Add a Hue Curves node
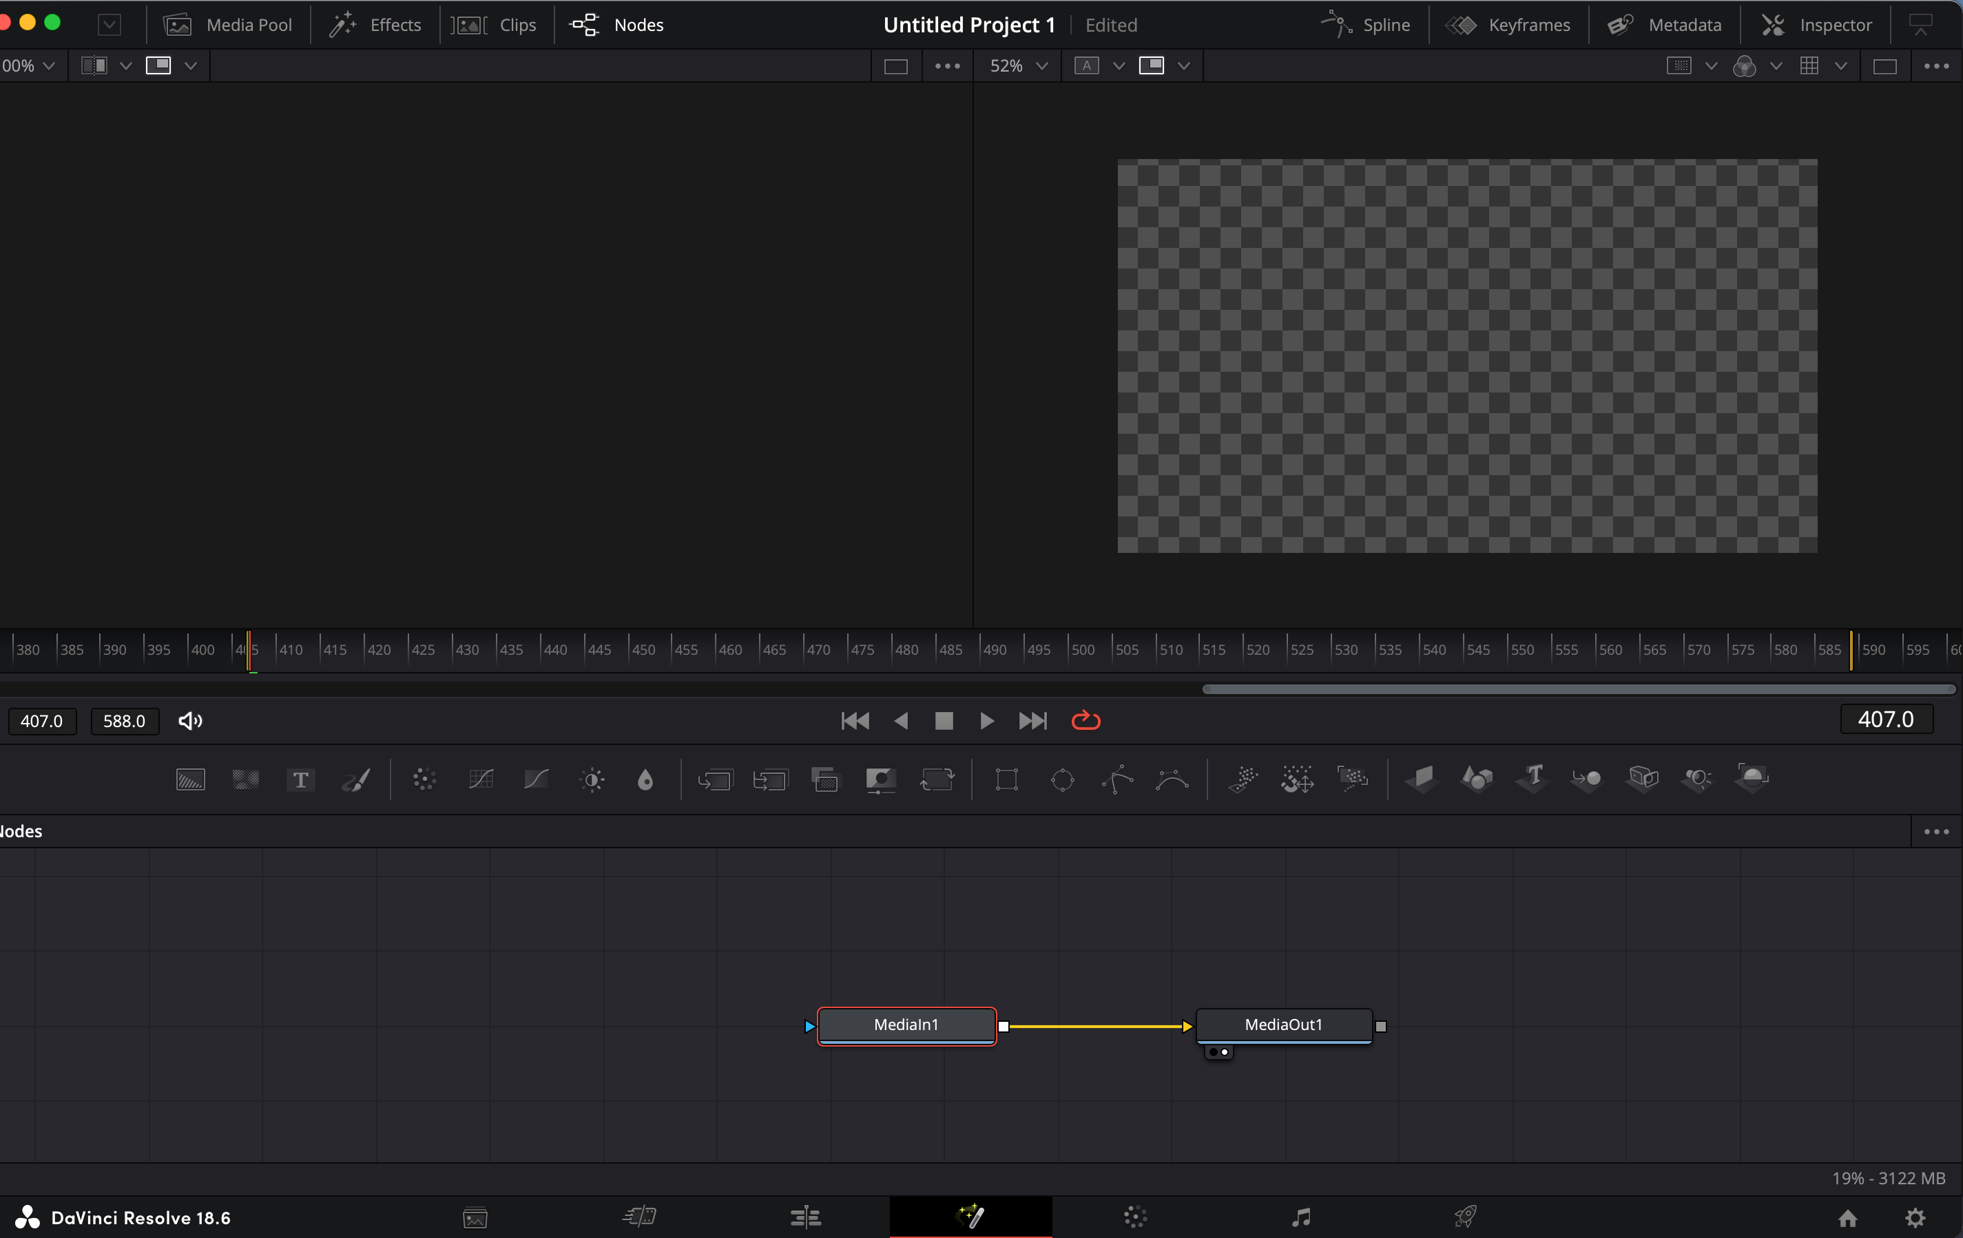This screenshot has width=1963, height=1238. point(537,780)
